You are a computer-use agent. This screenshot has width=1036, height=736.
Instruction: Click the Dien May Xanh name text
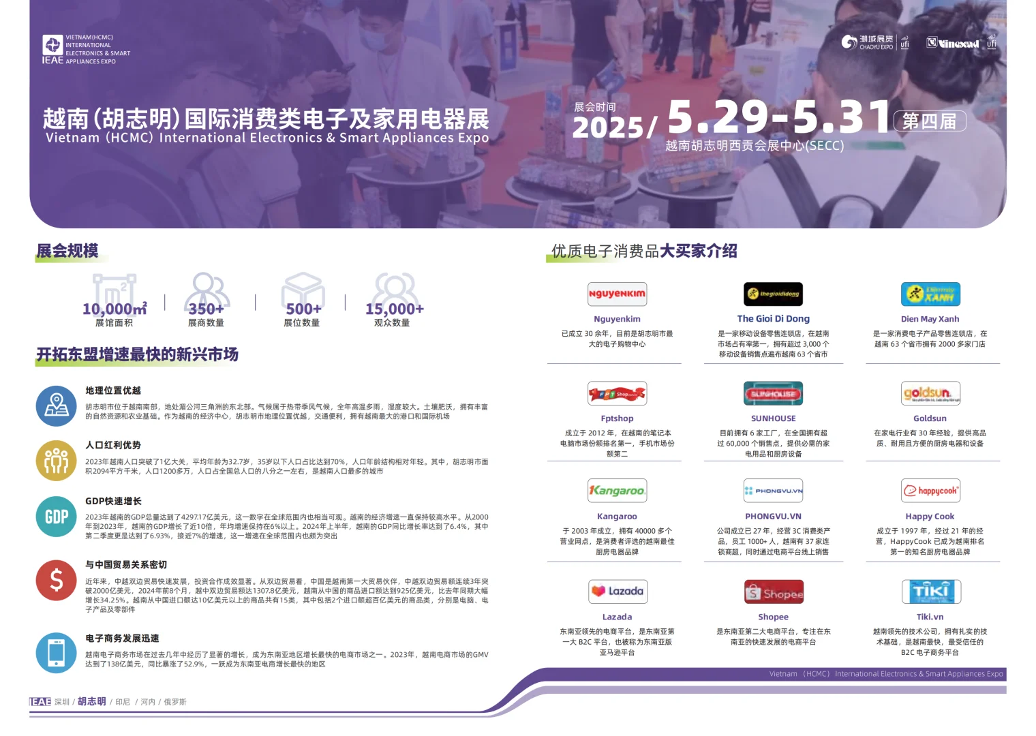[930, 319]
